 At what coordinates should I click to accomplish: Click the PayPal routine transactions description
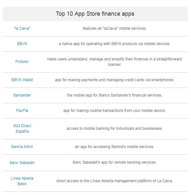(x=115, y=111)
